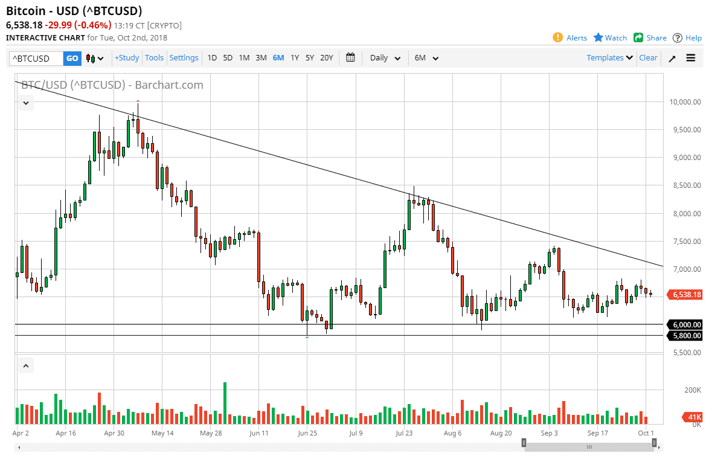Click the Clear link
Image resolution: width=712 pixels, height=459 pixels.
pyautogui.click(x=648, y=58)
